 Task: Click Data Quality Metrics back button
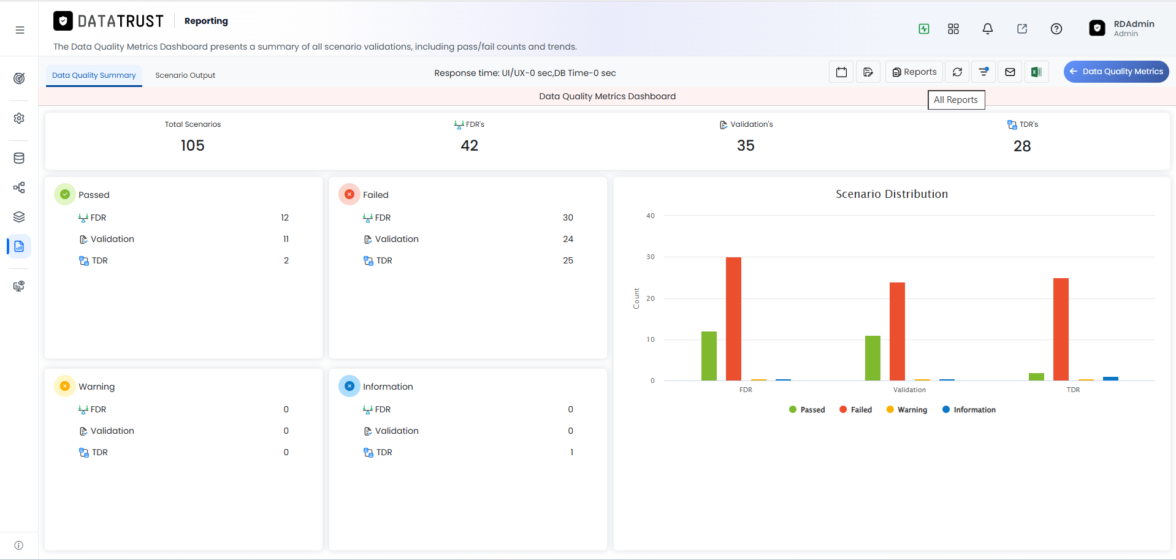point(1116,72)
